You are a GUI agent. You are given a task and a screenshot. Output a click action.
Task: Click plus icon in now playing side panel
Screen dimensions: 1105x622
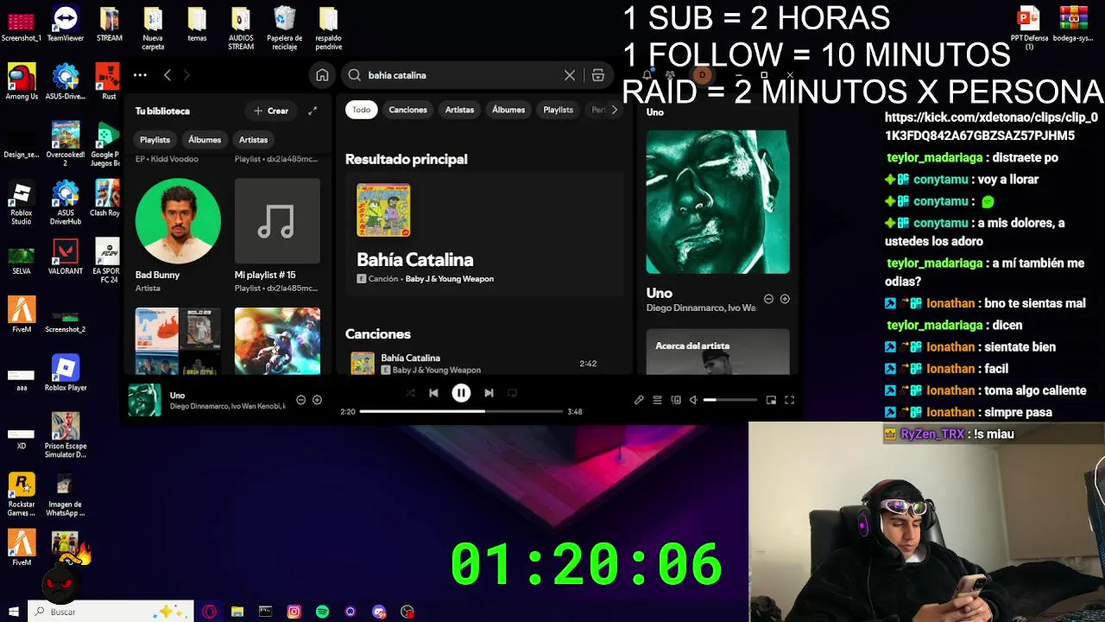point(785,299)
